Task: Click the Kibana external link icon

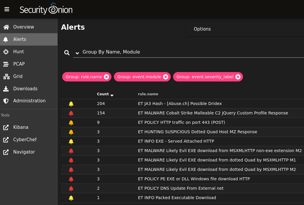Action: pos(6,127)
